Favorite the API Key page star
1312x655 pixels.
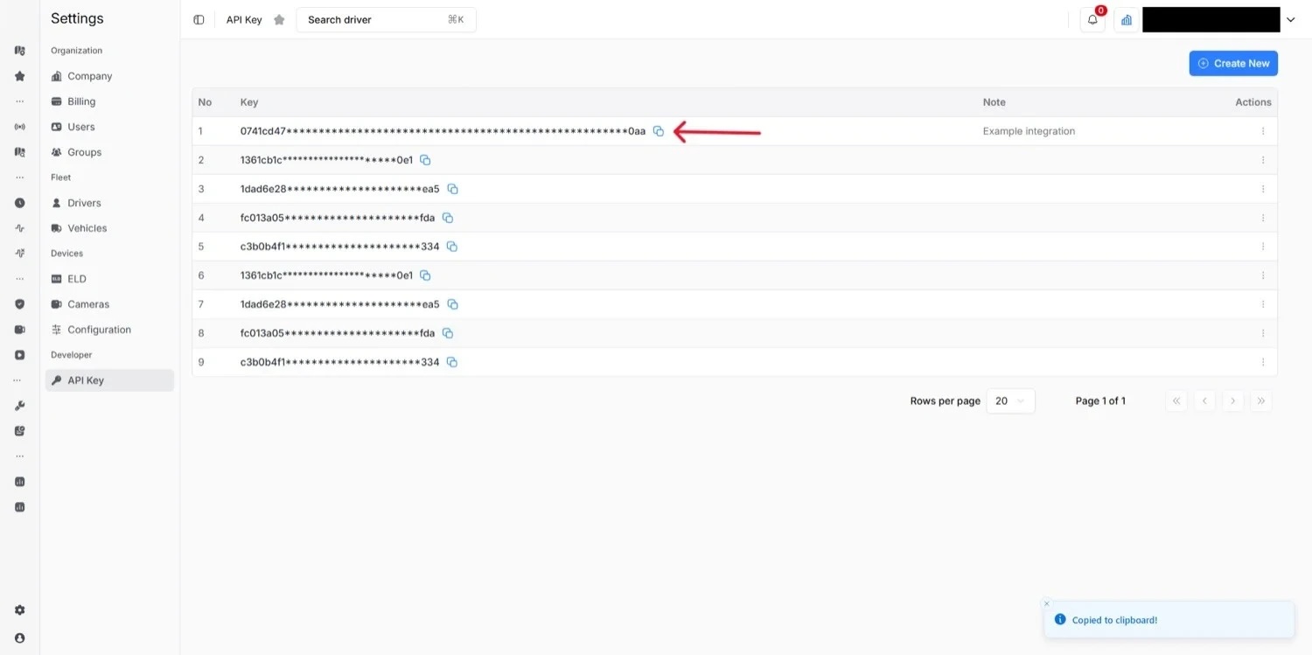click(279, 19)
